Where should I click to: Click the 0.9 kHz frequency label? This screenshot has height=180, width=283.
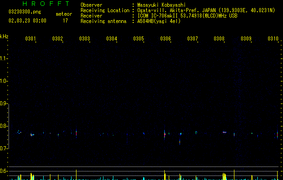tap(4, 103)
